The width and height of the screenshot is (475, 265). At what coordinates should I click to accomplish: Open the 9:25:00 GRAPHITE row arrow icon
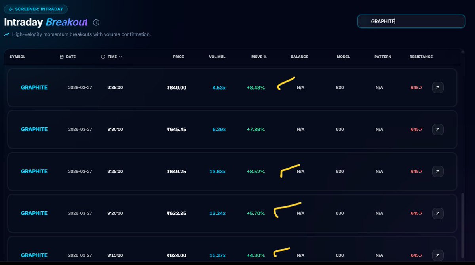point(438,172)
